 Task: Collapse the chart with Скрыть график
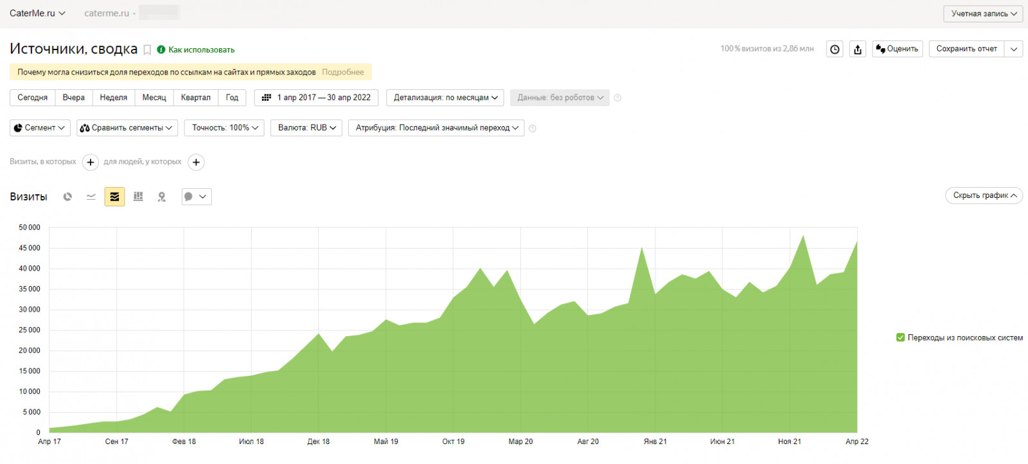[x=984, y=195]
